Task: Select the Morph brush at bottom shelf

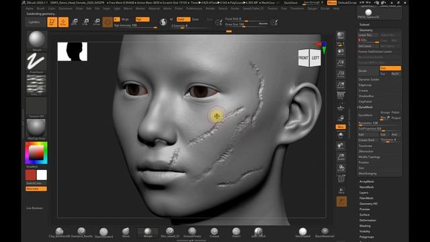Action: tap(148, 232)
